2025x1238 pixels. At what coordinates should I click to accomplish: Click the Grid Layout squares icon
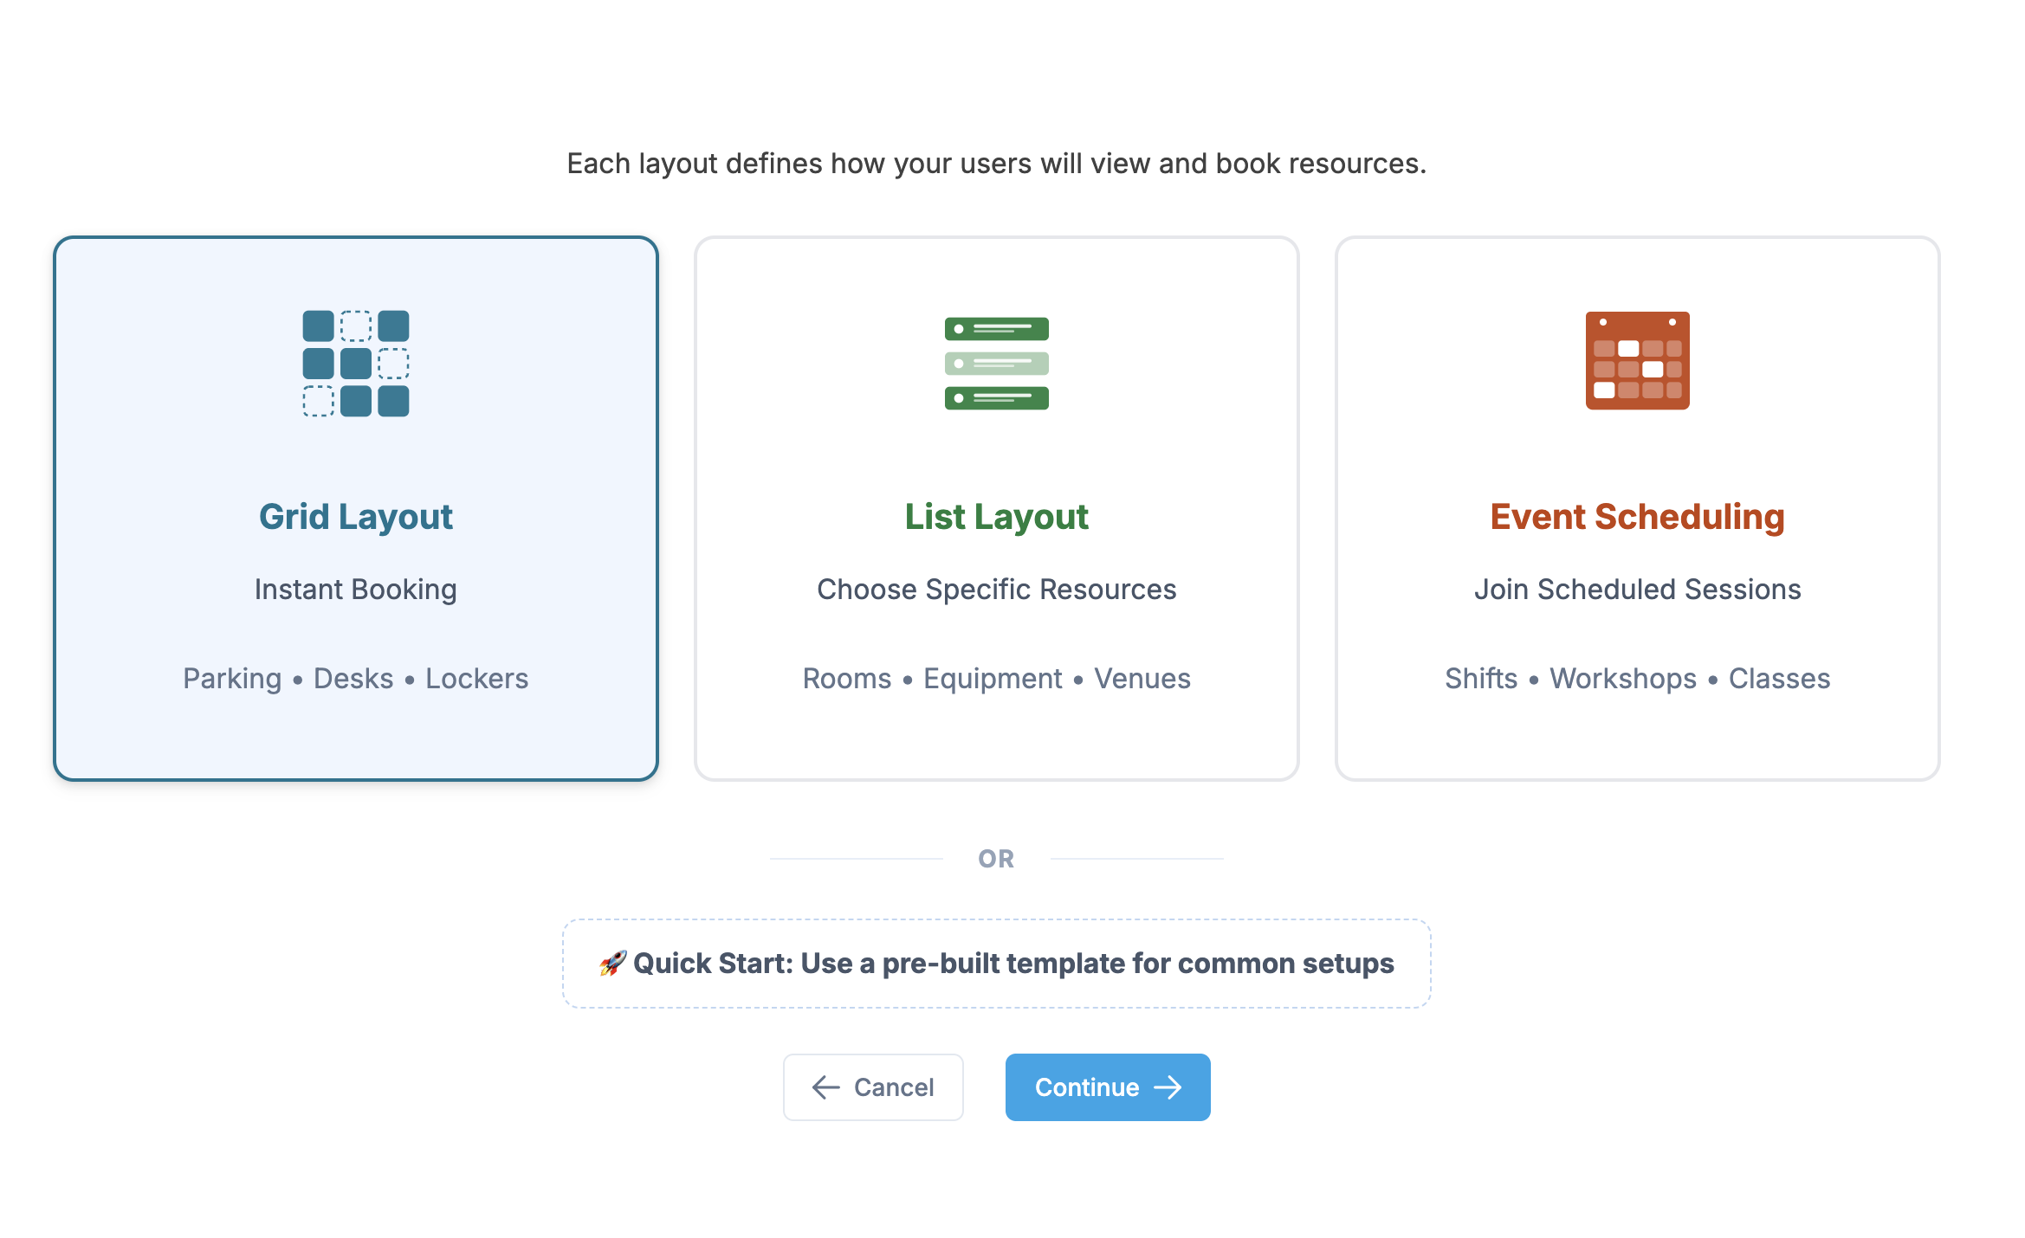355,363
